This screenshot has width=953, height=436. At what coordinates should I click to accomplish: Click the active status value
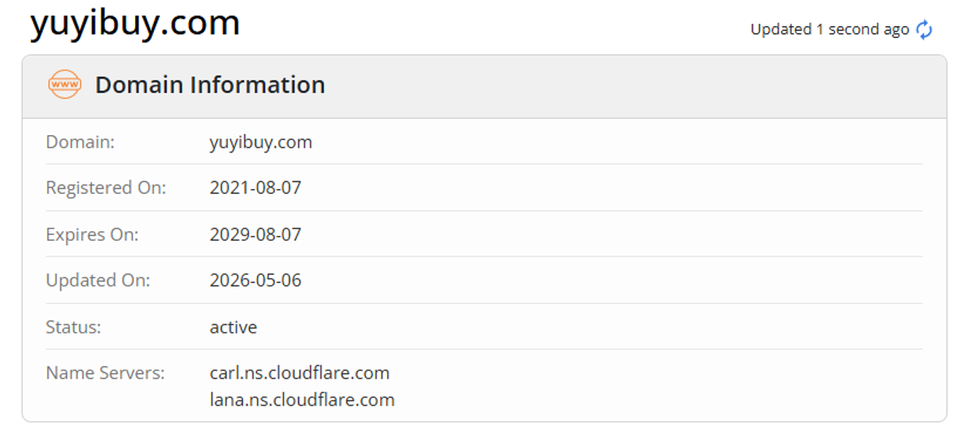point(233,326)
